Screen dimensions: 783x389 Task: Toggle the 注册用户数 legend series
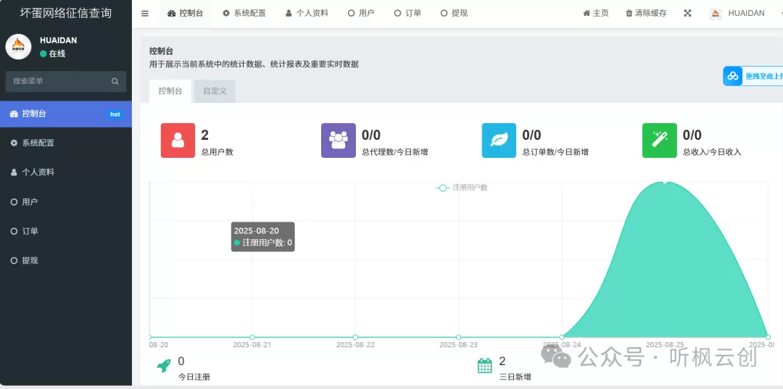coord(462,188)
